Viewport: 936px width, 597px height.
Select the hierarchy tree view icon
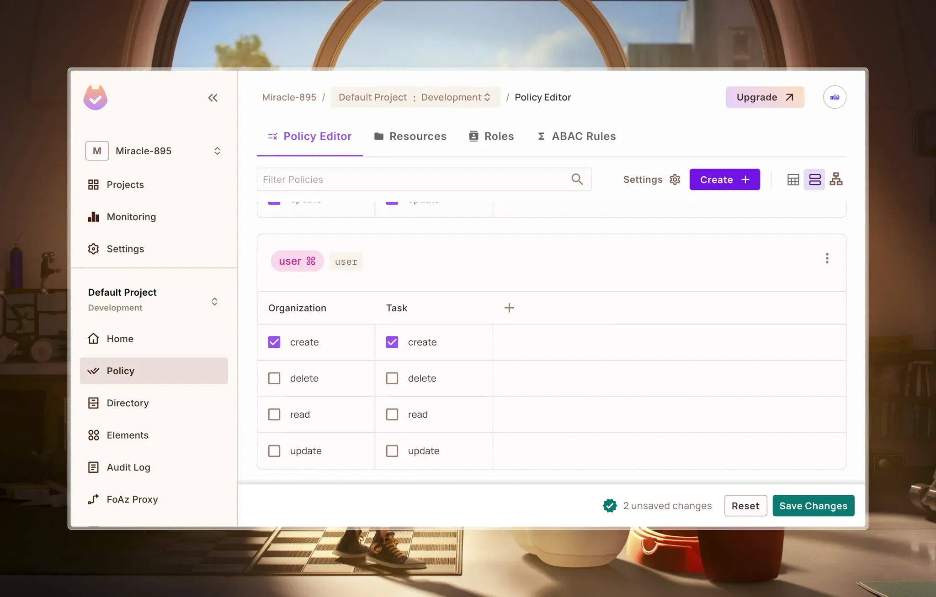point(836,179)
